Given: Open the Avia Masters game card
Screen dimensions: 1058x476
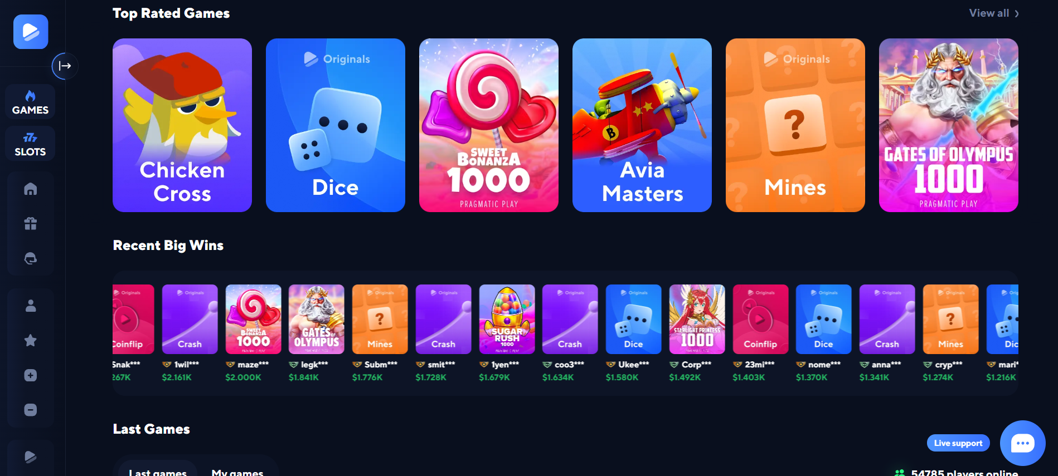Looking at the screenshot, I should [642, 125].
